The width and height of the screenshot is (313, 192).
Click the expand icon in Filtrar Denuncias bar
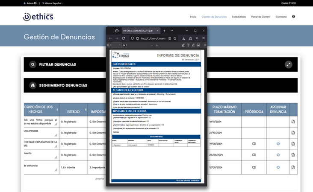pyautogui.click(x=288, y=64)
